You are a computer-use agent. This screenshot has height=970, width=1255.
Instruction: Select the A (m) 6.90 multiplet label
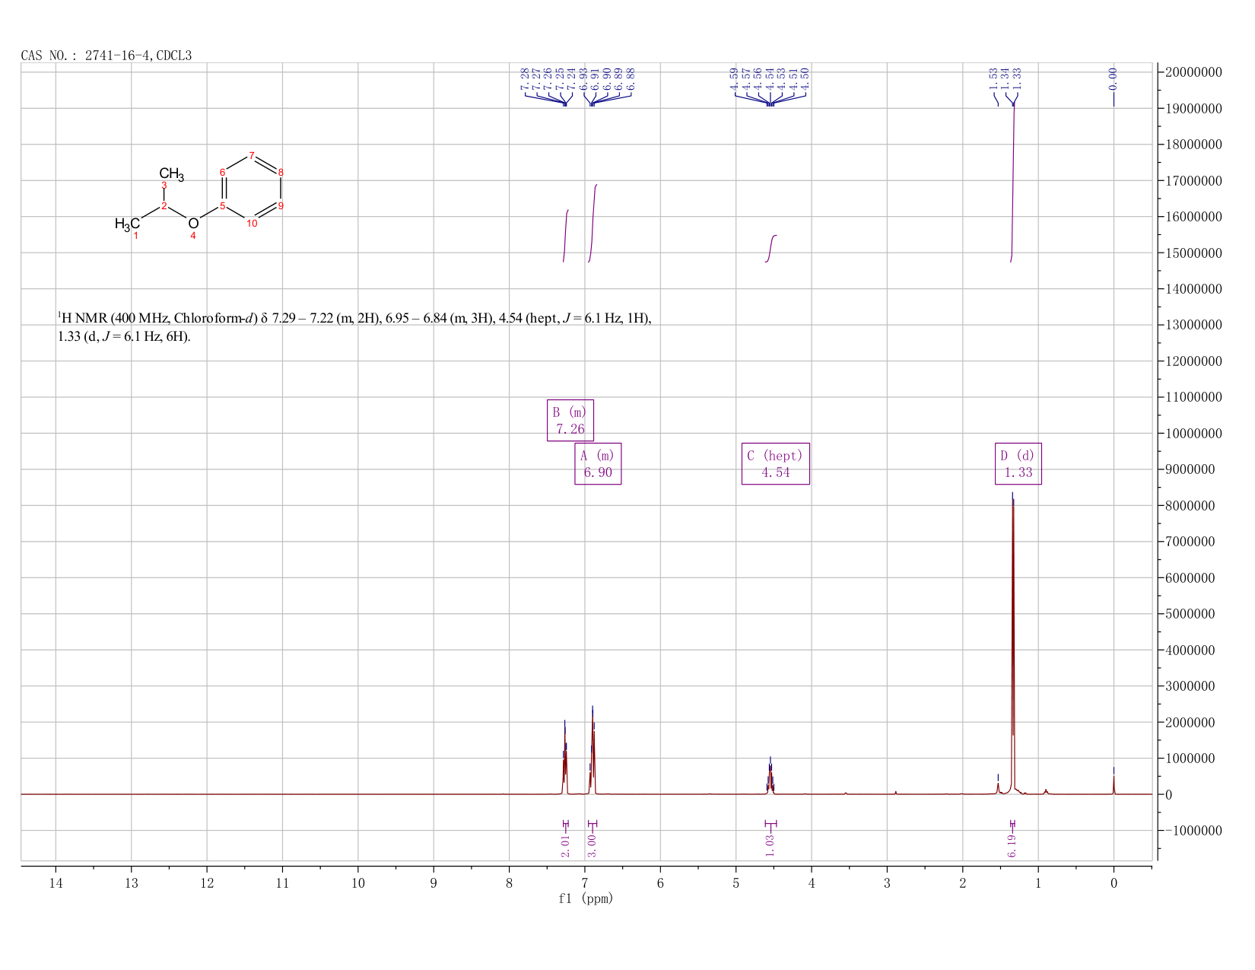(598, 463)
